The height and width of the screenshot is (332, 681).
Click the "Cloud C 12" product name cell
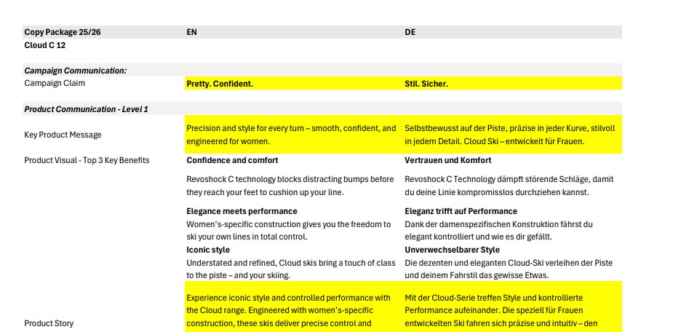45,45
